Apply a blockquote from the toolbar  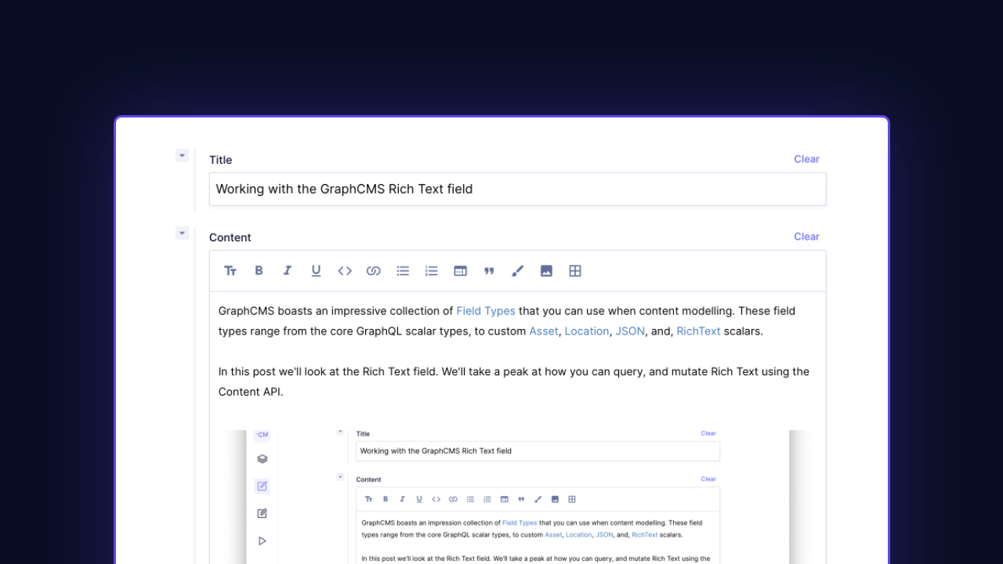(x=489, y=270)
